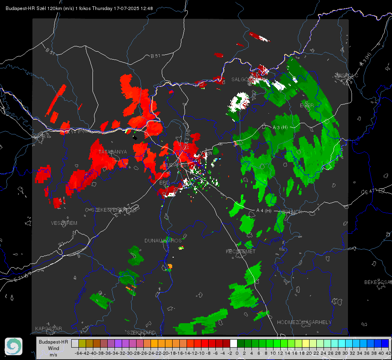This screenshot has height=360, width=392.
Task: Pick the light grey swatch left of -64
Action: (x=75, y=344)
